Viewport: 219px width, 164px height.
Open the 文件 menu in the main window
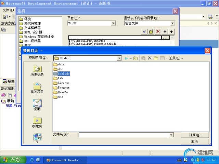(8, 10)
